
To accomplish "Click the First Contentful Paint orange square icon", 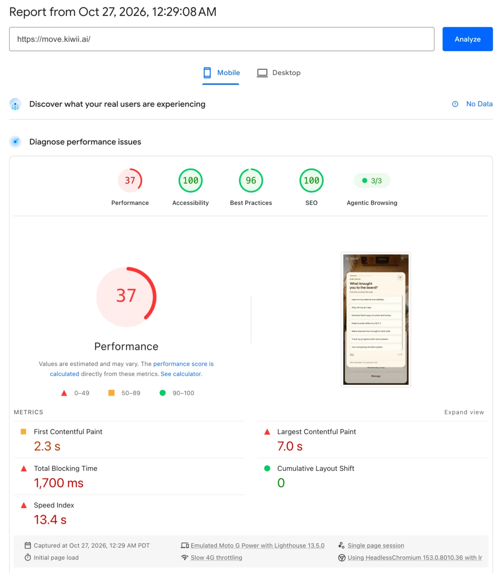I will pyautogui.click(x=23, y=432).
